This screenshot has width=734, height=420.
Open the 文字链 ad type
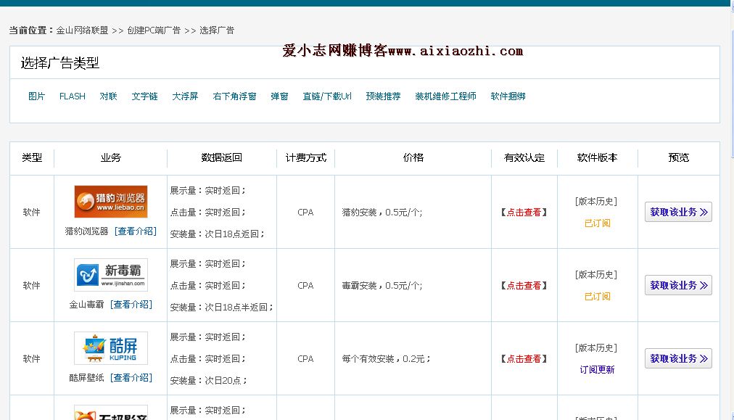(144, 96)
